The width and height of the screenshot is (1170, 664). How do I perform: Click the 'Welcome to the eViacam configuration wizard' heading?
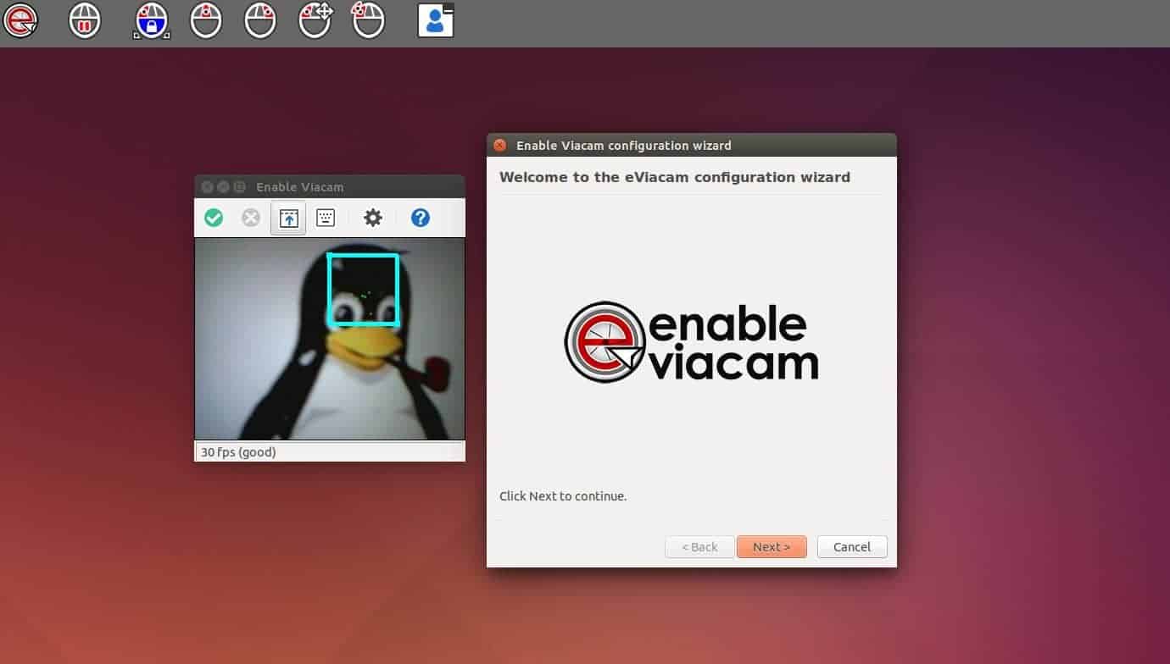(675, 177)
